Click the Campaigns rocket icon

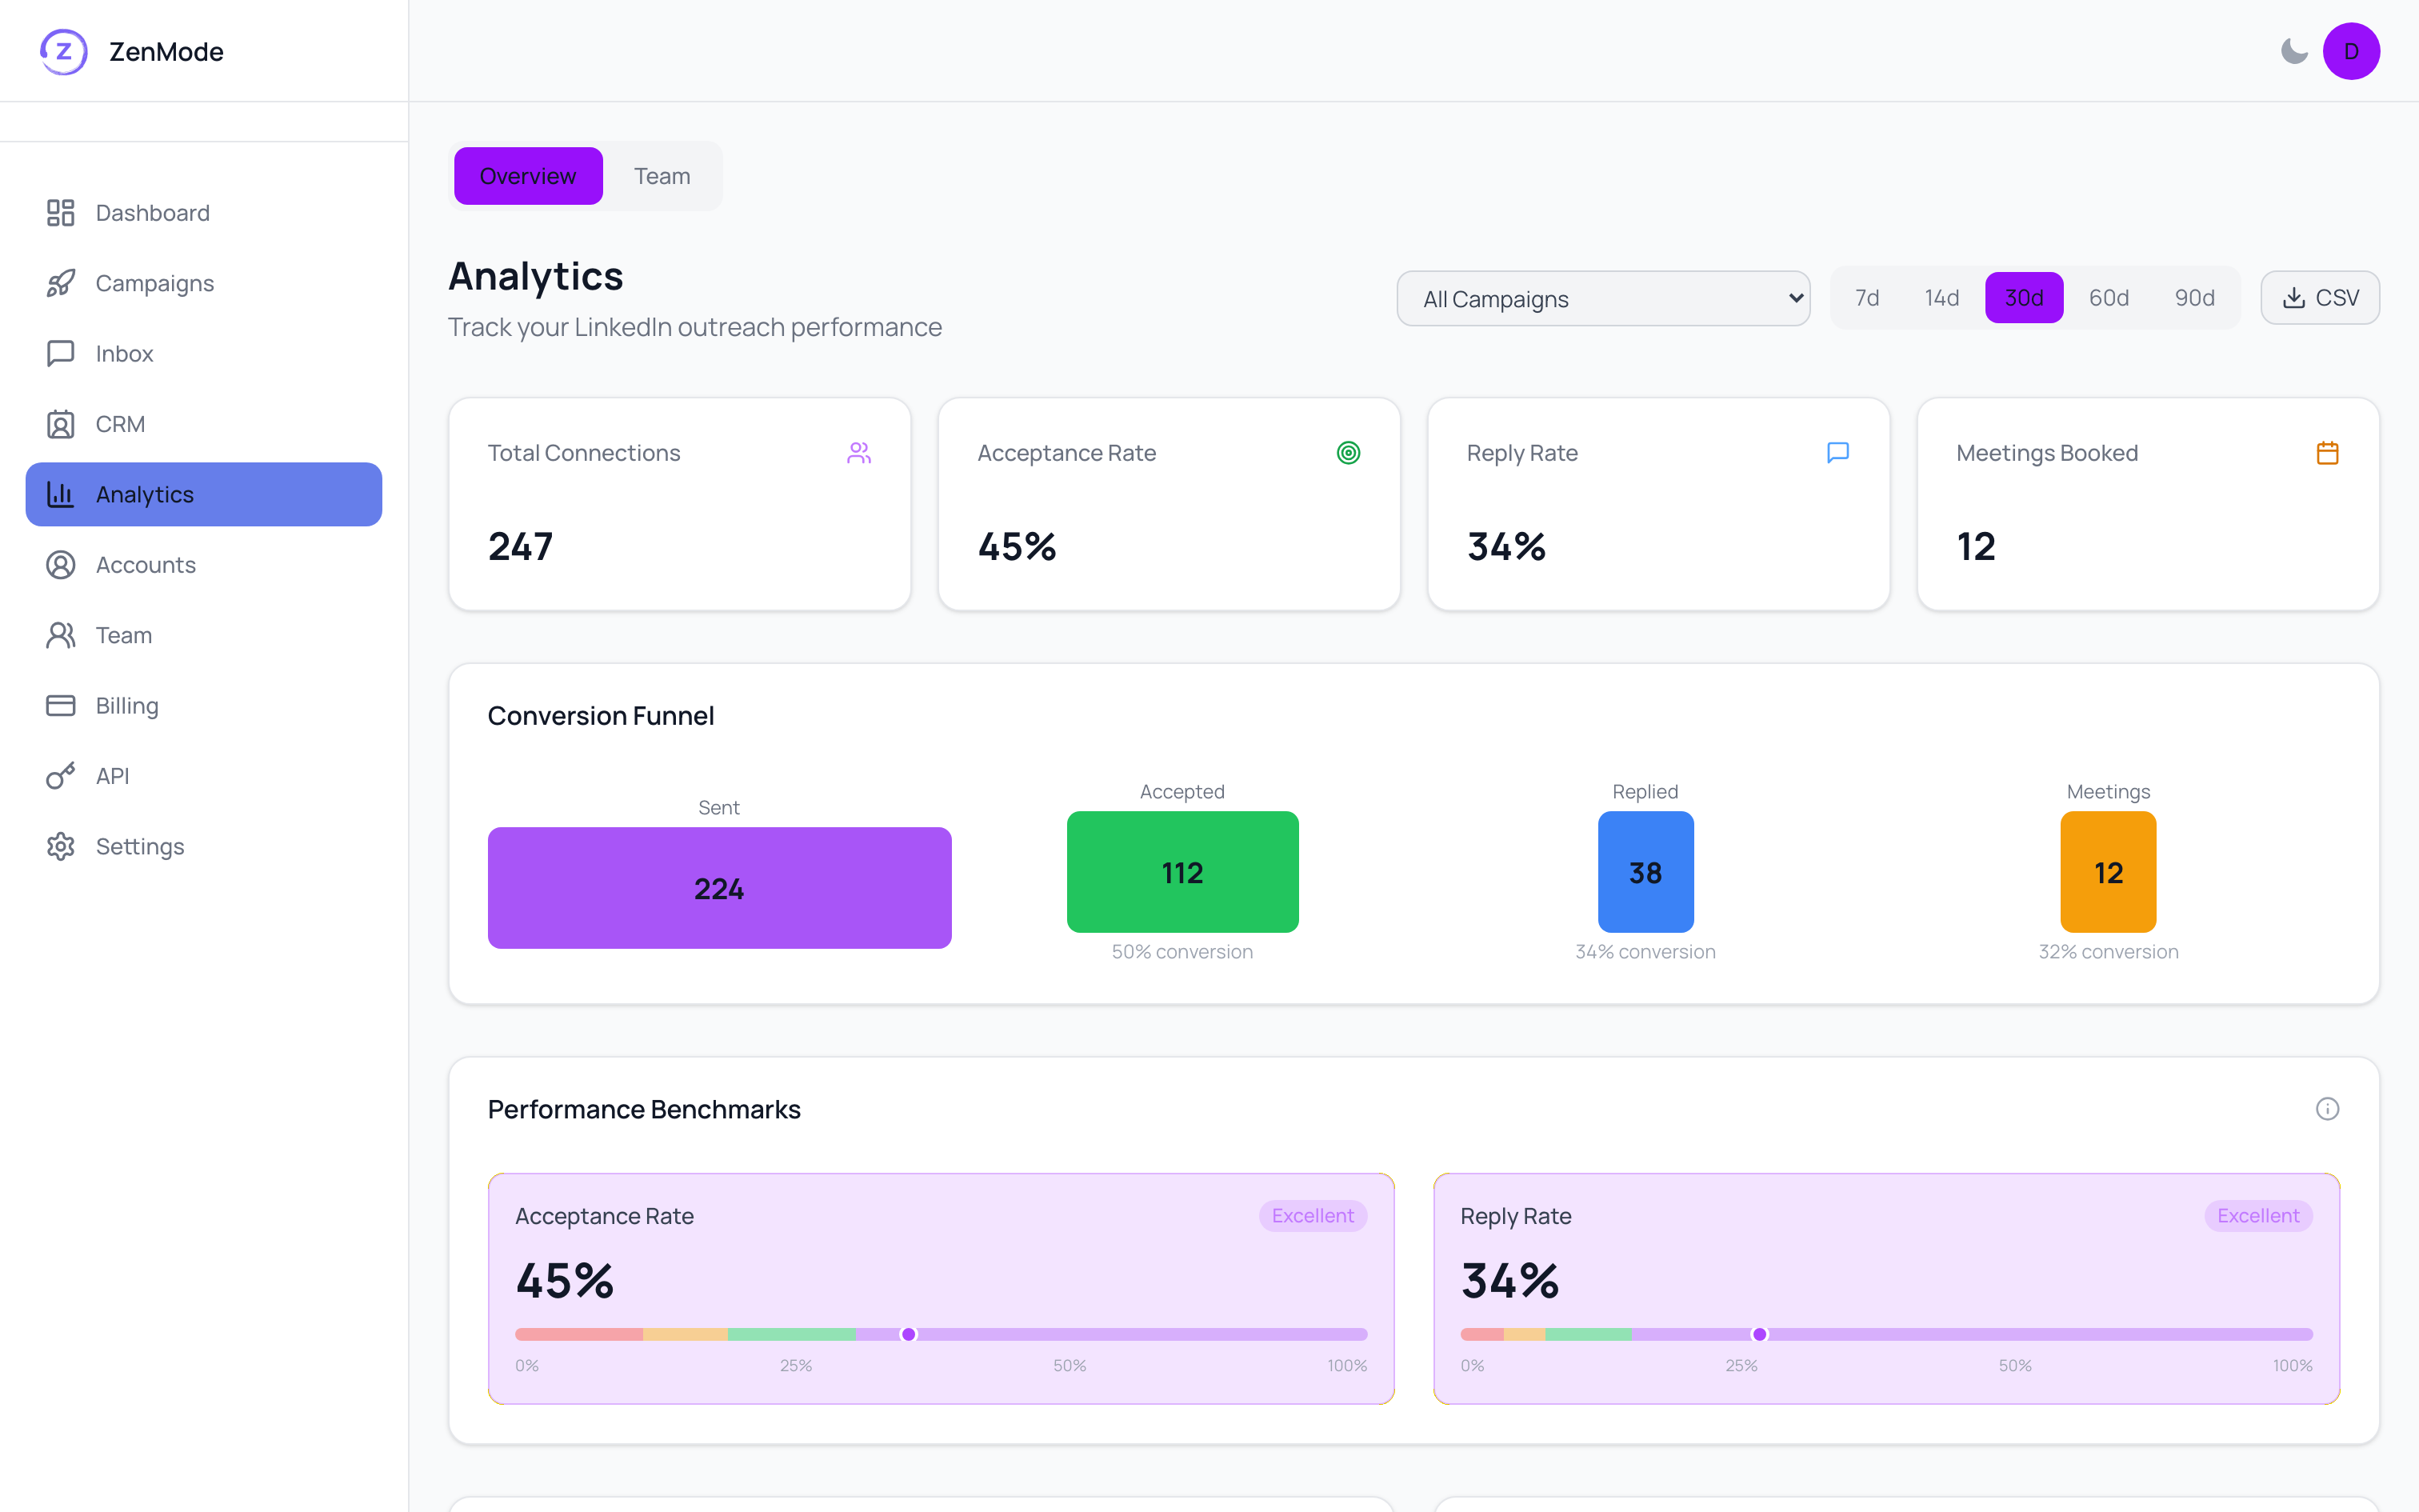[x=60, y=283]
